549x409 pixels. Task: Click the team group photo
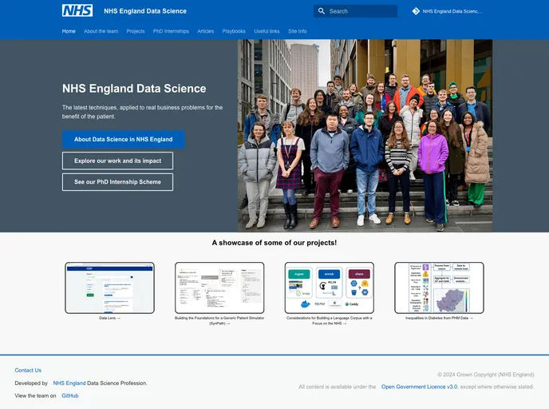[365, 136]
